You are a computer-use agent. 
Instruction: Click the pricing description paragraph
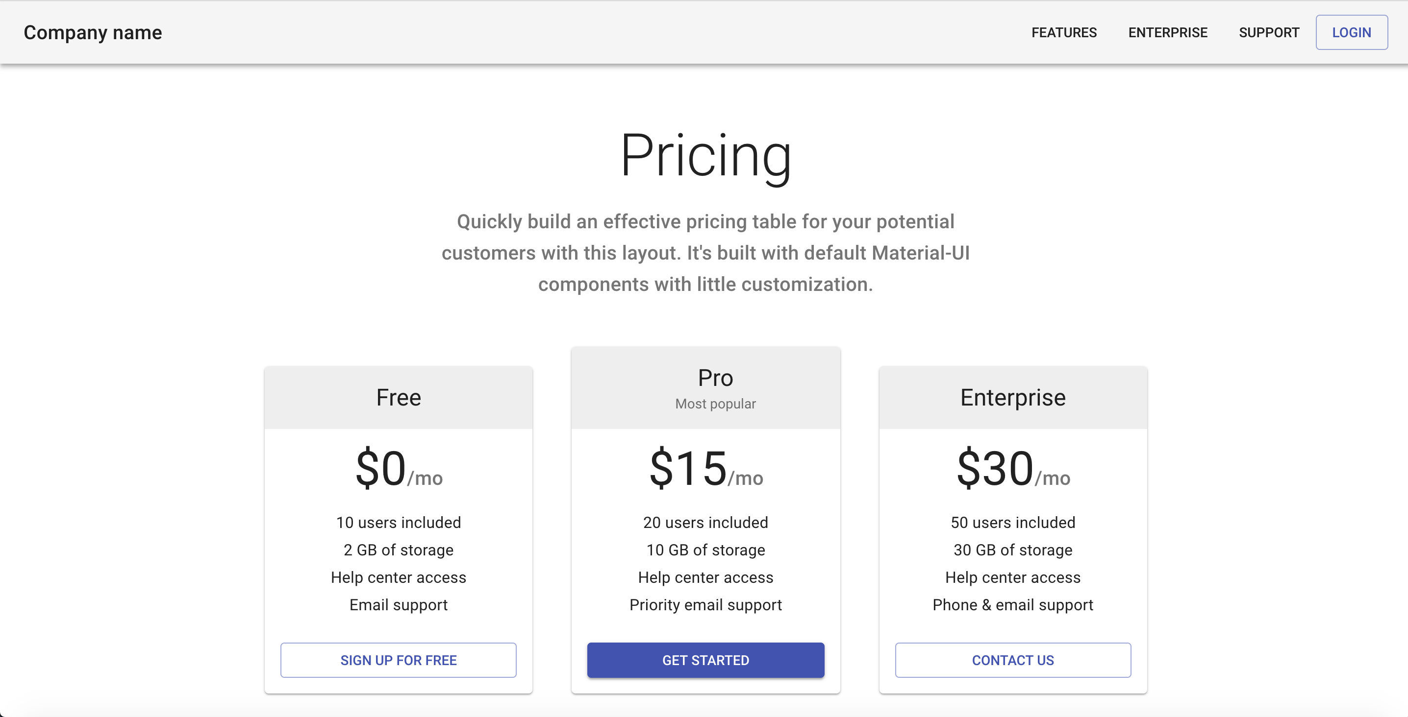(x=705, y=253)
